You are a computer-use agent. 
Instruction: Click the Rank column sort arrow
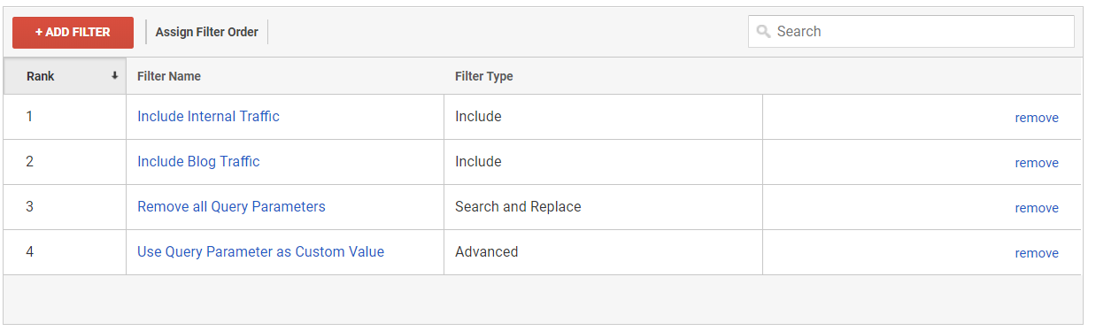pyautogui.click(x=114, y=76)
